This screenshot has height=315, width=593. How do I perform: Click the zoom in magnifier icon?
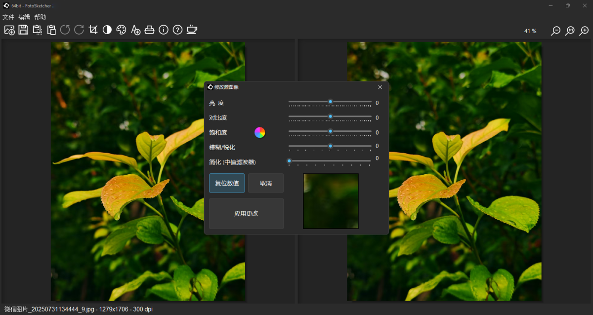[585, 31]
